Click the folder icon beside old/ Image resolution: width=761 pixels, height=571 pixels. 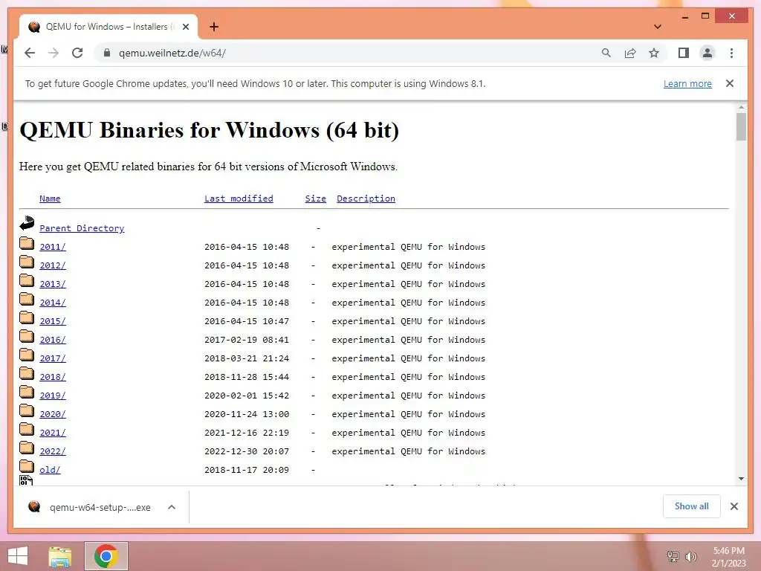coord(27,466)
